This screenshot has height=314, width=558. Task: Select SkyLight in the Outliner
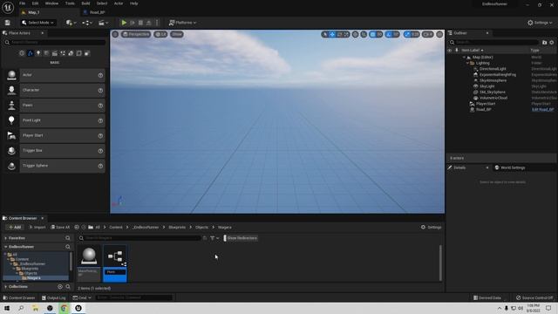click(487, 86)
